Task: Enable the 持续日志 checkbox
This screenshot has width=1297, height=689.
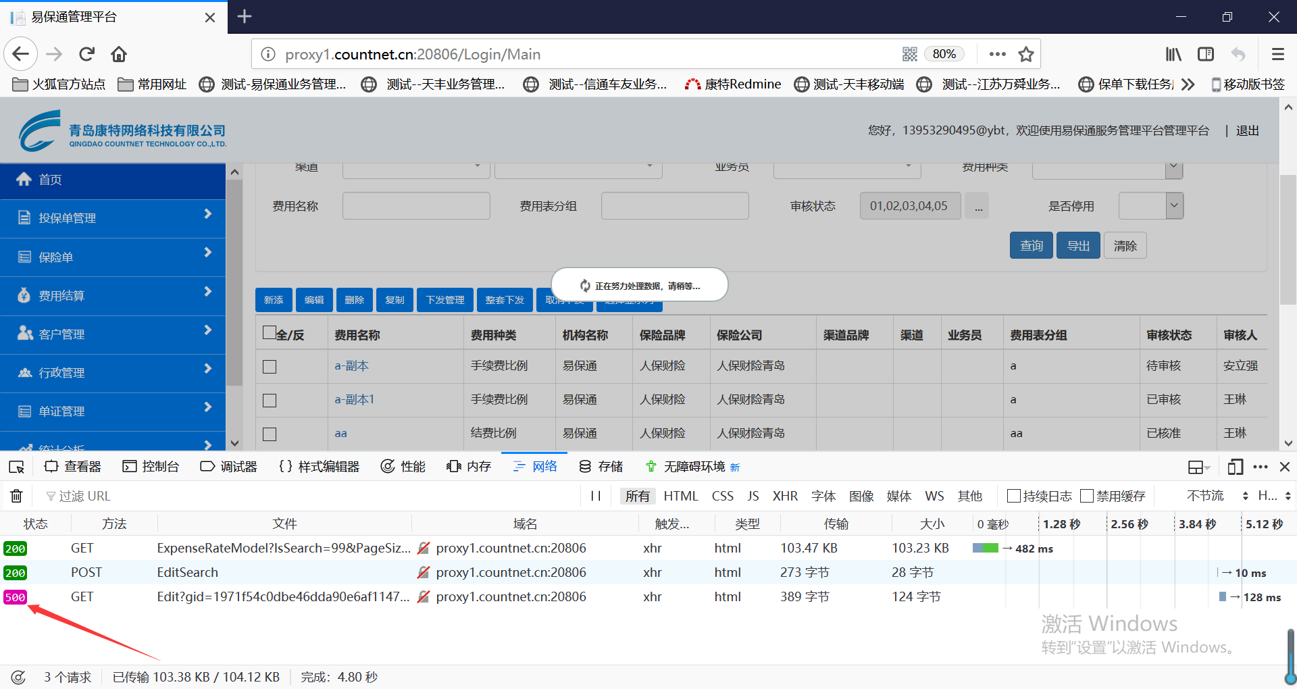Action: 1014,496
